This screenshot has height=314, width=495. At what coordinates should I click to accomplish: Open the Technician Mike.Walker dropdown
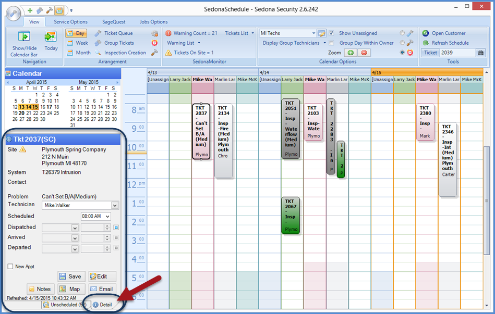(x=115, y=205)
